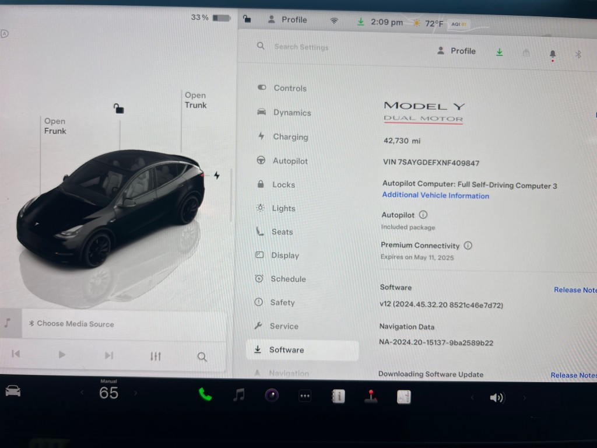Tap the Wi-Fi status icon
This screenshot has height=448, width=597.
click(334, 21)
